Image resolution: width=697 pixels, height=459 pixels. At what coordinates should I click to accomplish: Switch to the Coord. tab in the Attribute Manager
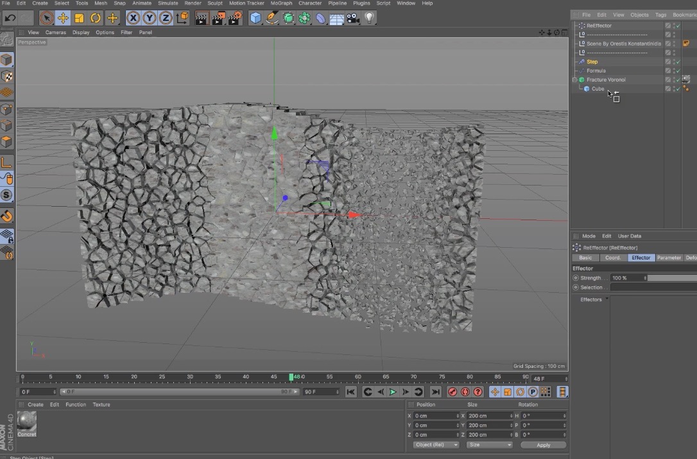click(x=612, y=257)
